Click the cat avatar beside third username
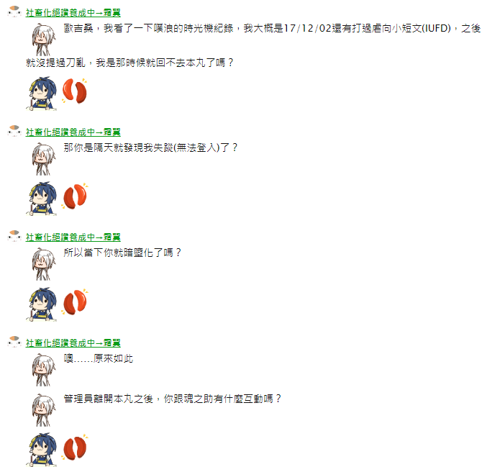The width and height of the screenshot is (487, 467). click(14, 236)
